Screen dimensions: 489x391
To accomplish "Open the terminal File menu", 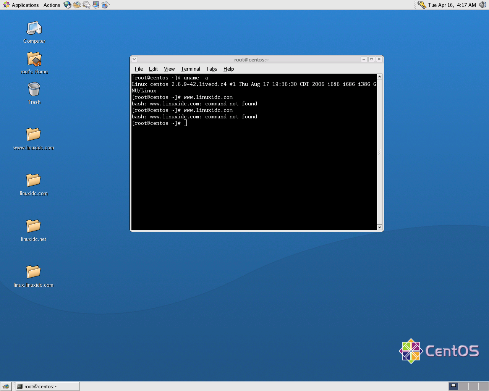I will (x=139, y=69).
